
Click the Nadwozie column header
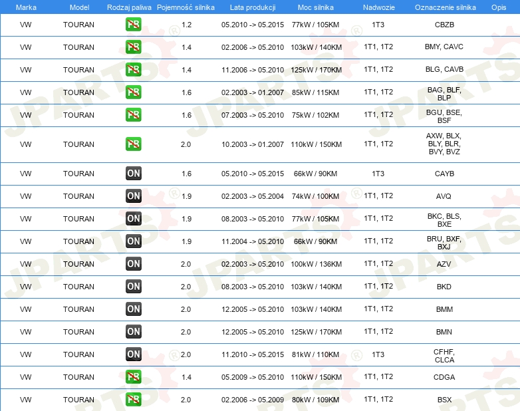point(379,7)
